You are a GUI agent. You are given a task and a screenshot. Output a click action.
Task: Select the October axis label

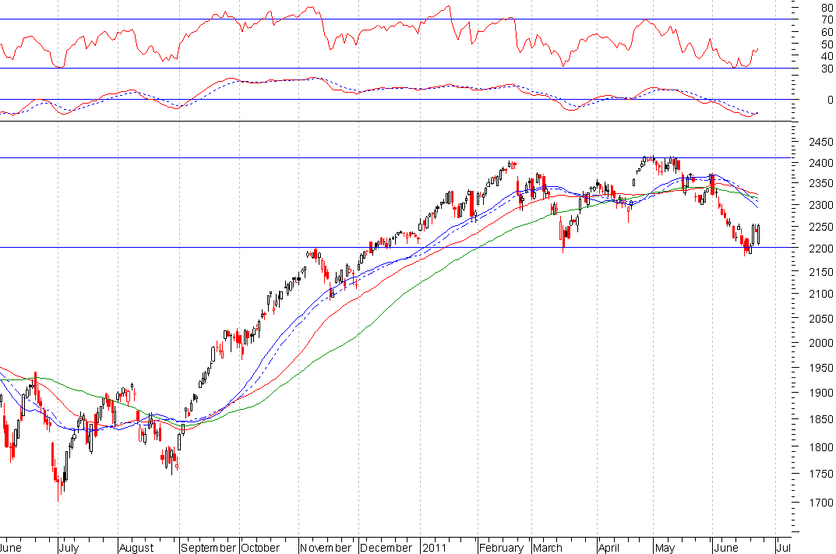click(x=259, y=548)
